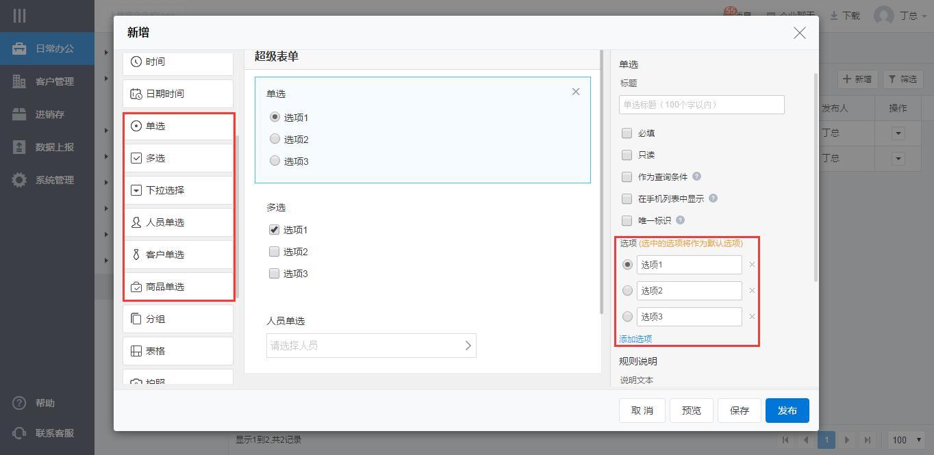Open the page size 100 dropdown
Viewport: 934px width, 455px height.
pyautogui.click(x=906, y=440)
